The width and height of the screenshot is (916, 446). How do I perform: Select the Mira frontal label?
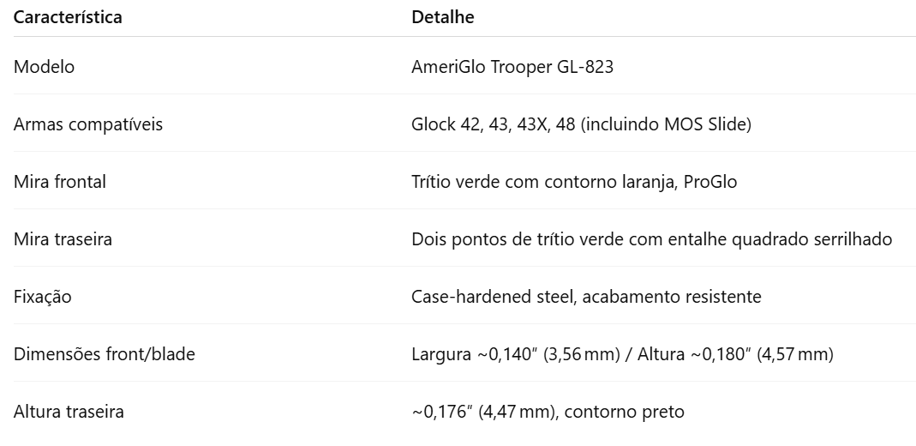pos(60,182)
